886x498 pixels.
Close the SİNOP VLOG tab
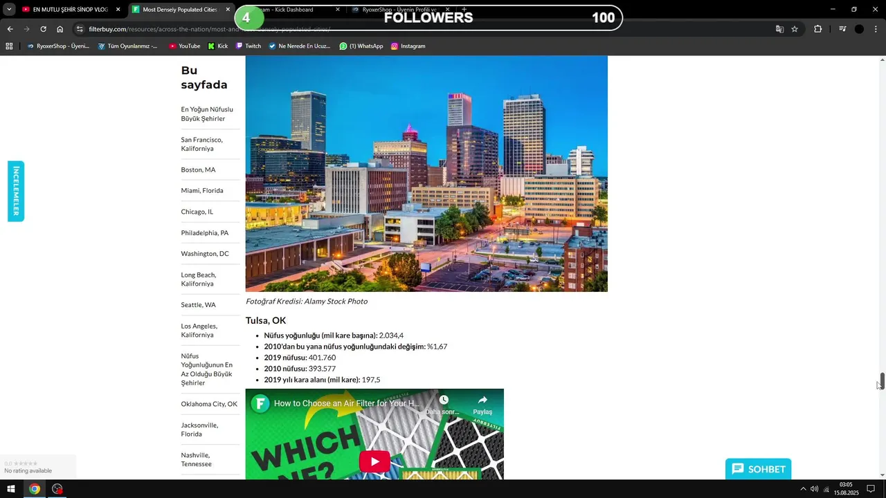tap(118, 10)
